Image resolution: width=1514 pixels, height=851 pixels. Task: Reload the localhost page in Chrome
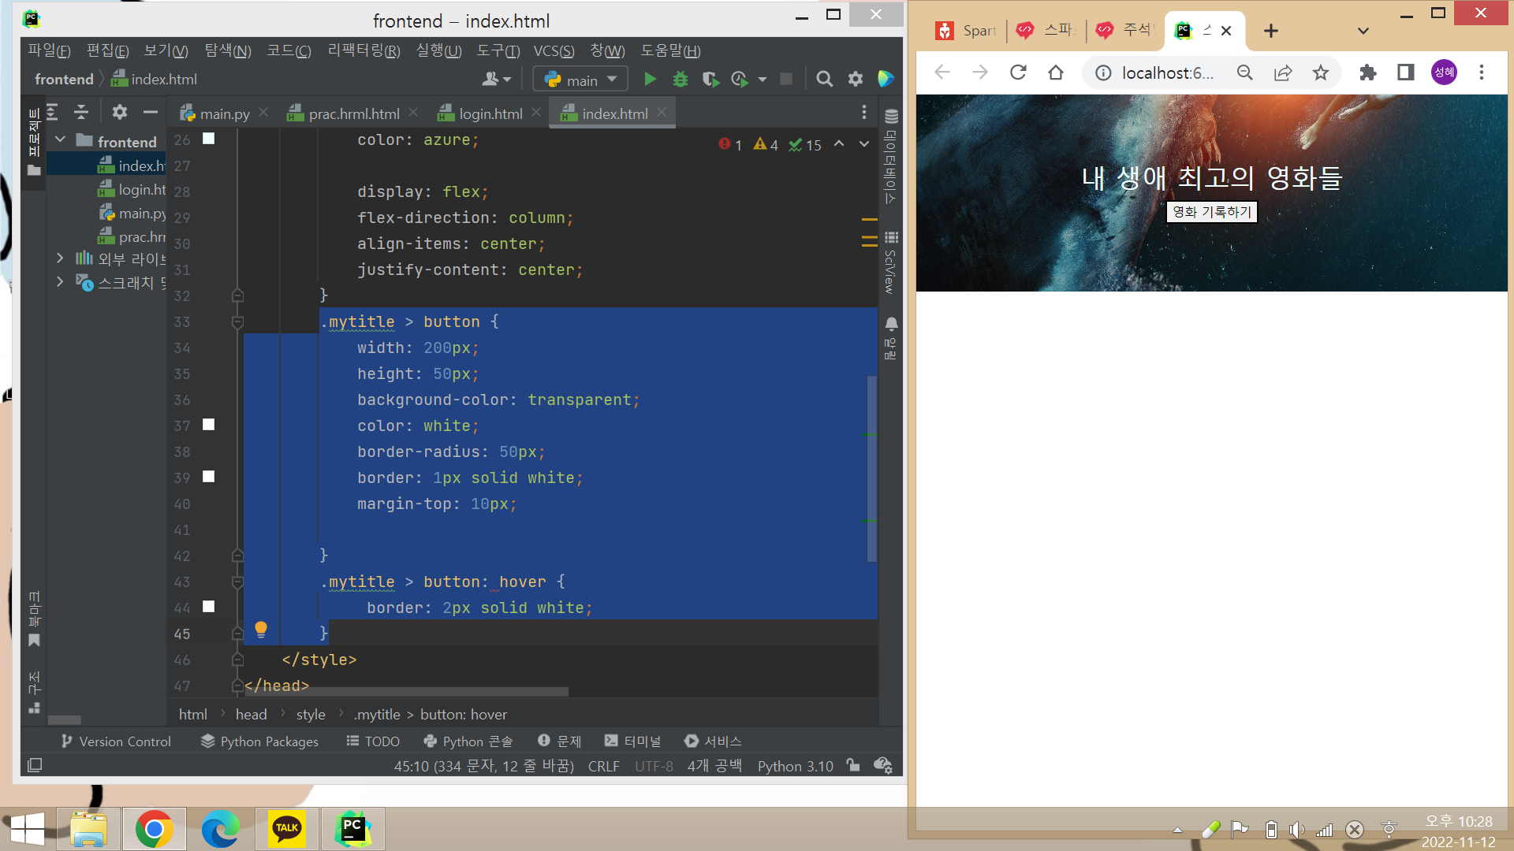pos(1018,72)
